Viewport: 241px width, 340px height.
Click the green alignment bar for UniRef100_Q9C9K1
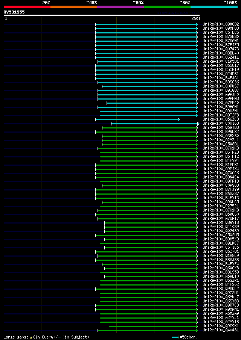coord(153,326)
